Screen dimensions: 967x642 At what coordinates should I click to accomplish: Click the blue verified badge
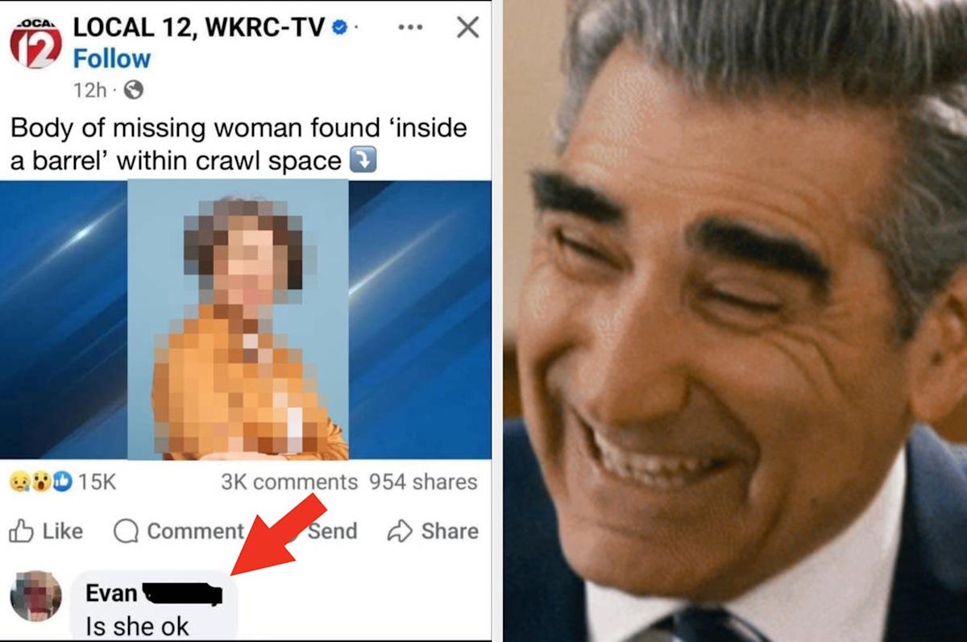point(340,27)
